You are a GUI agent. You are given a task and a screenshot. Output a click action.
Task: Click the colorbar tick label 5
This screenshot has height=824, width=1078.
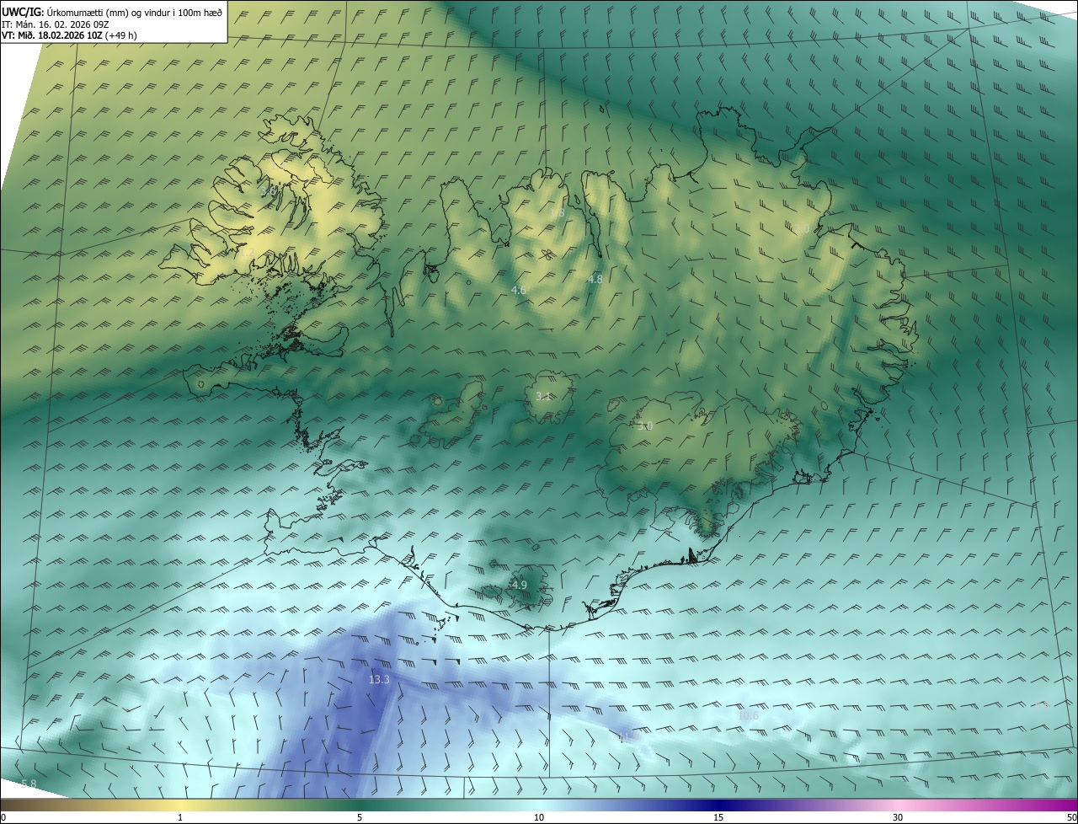point(360,817)
